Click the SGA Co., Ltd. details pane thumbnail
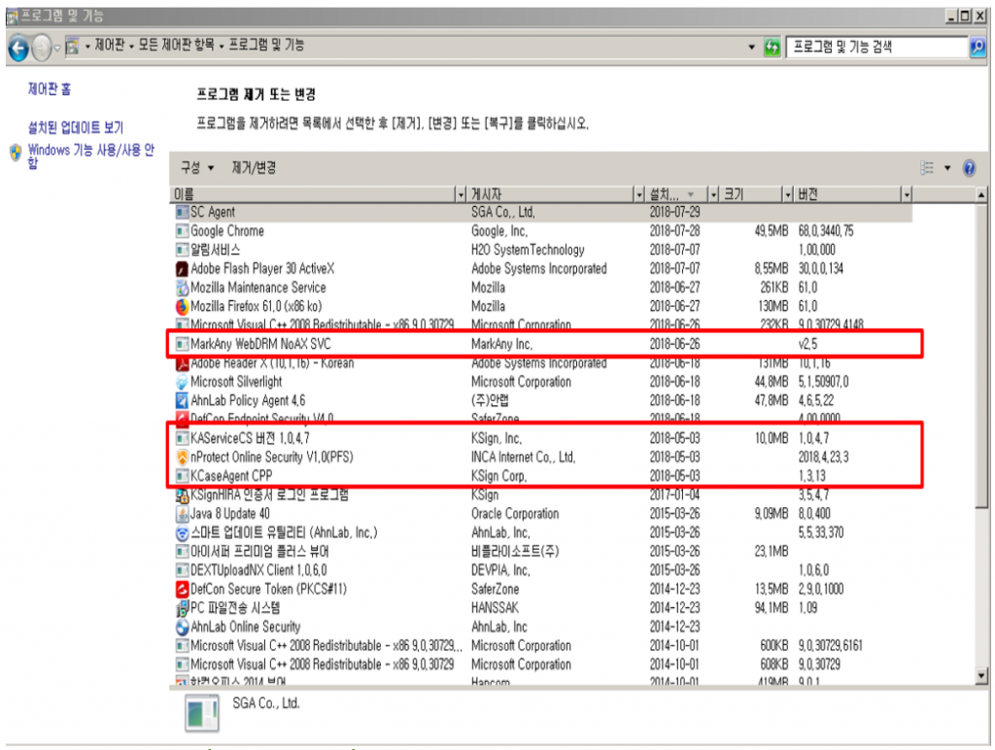Screen dimensions: 995x750 (x=202, y=712)
